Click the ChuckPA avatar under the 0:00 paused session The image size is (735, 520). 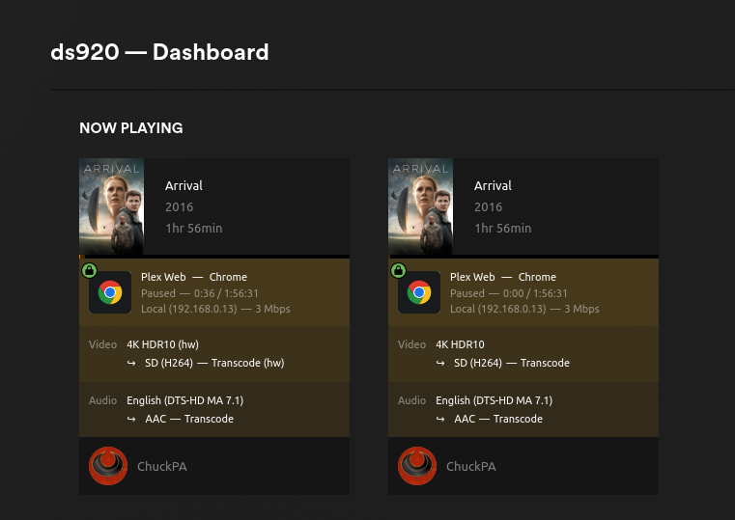(x=417, y=466)
